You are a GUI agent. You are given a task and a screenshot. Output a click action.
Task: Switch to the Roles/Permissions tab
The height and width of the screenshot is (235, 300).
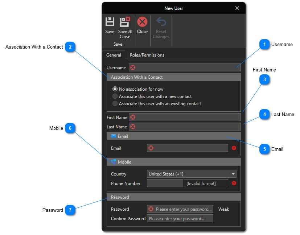pyautogui.click(x=147, y=55)
